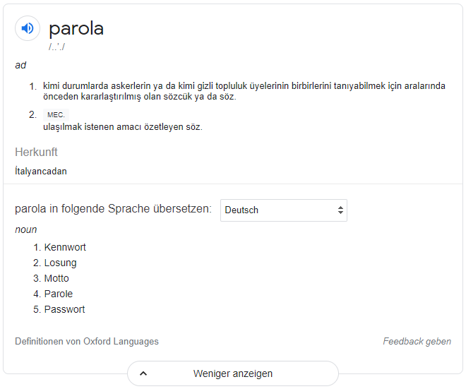The height and width of the screenshot is (389, 466).
Task: Click the MEC. label tag
Action: click(x=56, y=114)
